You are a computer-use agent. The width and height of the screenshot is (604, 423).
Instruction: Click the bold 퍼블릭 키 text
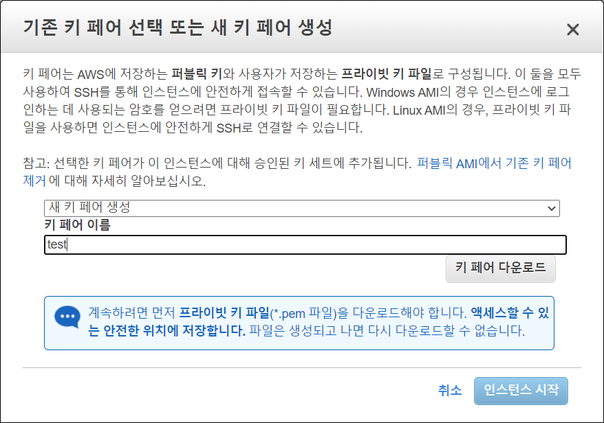click(x=197, y=74)
